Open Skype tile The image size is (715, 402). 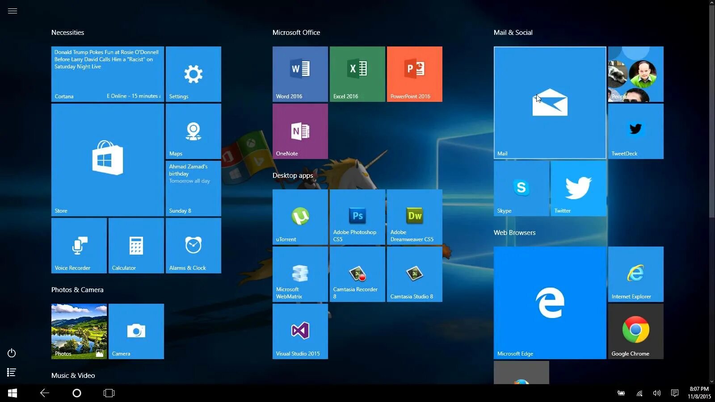522,188
